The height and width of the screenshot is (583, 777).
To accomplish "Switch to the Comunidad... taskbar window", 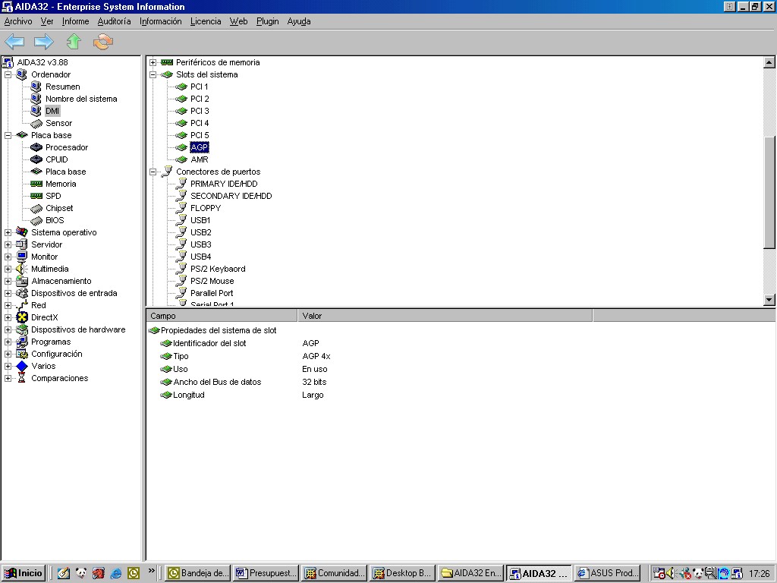I will point(334,573).
